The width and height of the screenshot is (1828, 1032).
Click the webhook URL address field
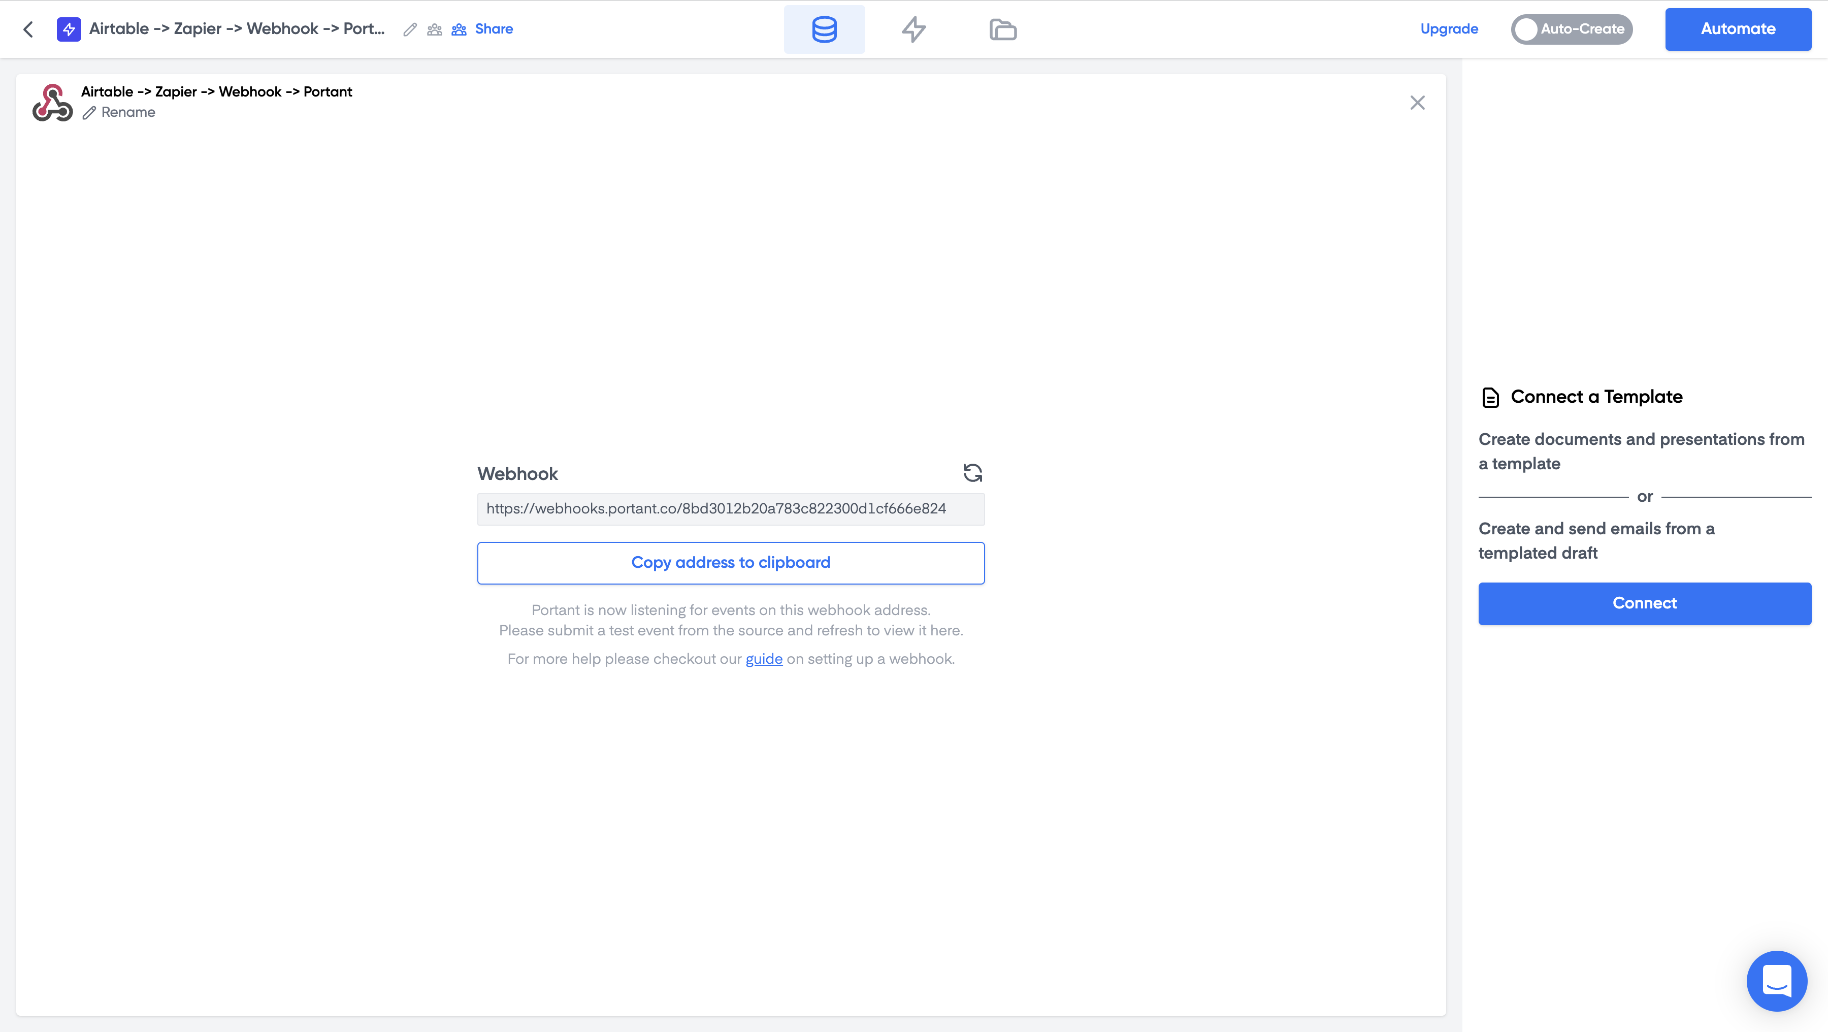730,509
